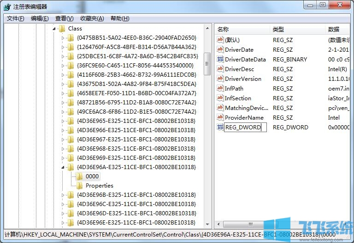Select the 0000 subkey in tree

click(92, 176)
